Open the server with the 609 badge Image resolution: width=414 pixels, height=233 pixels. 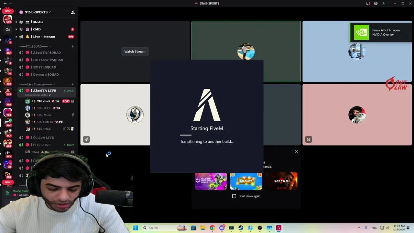pyautogui.click(x=8, y=143)
